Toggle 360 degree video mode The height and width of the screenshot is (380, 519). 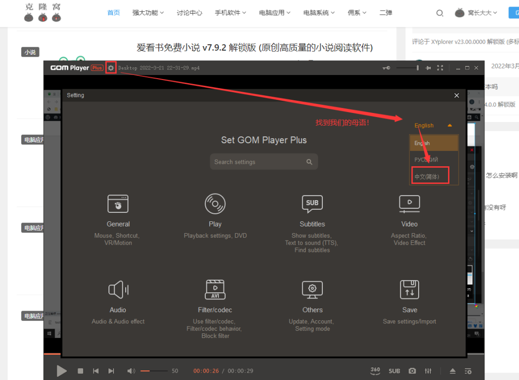375,371
